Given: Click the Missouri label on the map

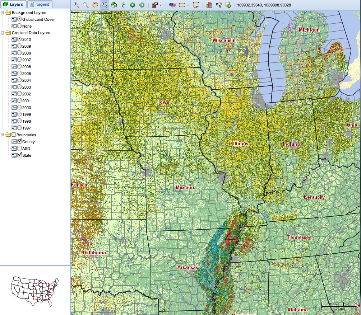Looking at the screenshot, I should (185, 187).
